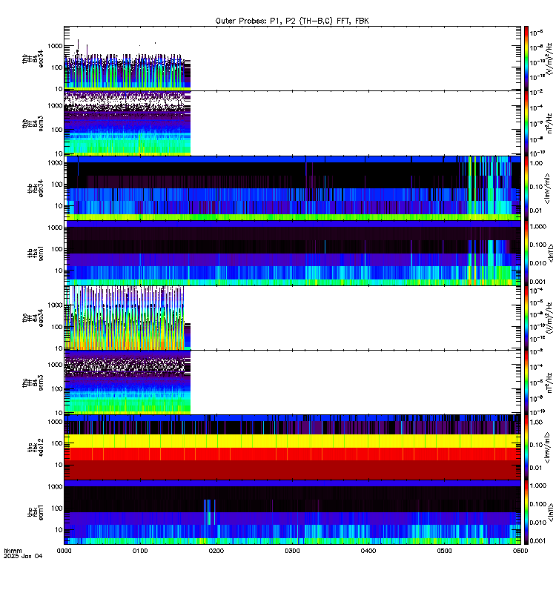Click the color bar beside the thb fbk scm1 panel
The image size is (556, 593).
pyautogui.click(x=526, y=253)
